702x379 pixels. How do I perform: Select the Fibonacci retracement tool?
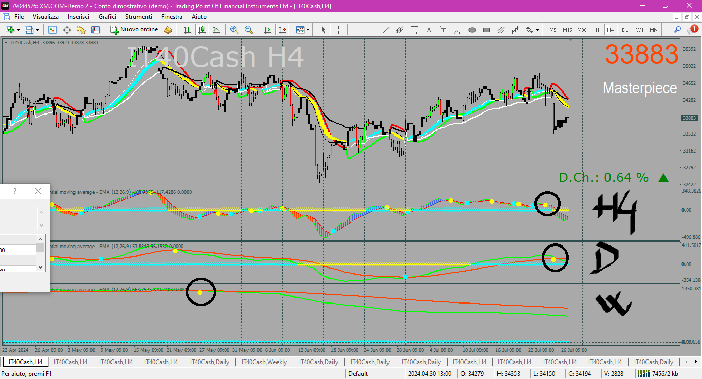[x=414, y=30]
